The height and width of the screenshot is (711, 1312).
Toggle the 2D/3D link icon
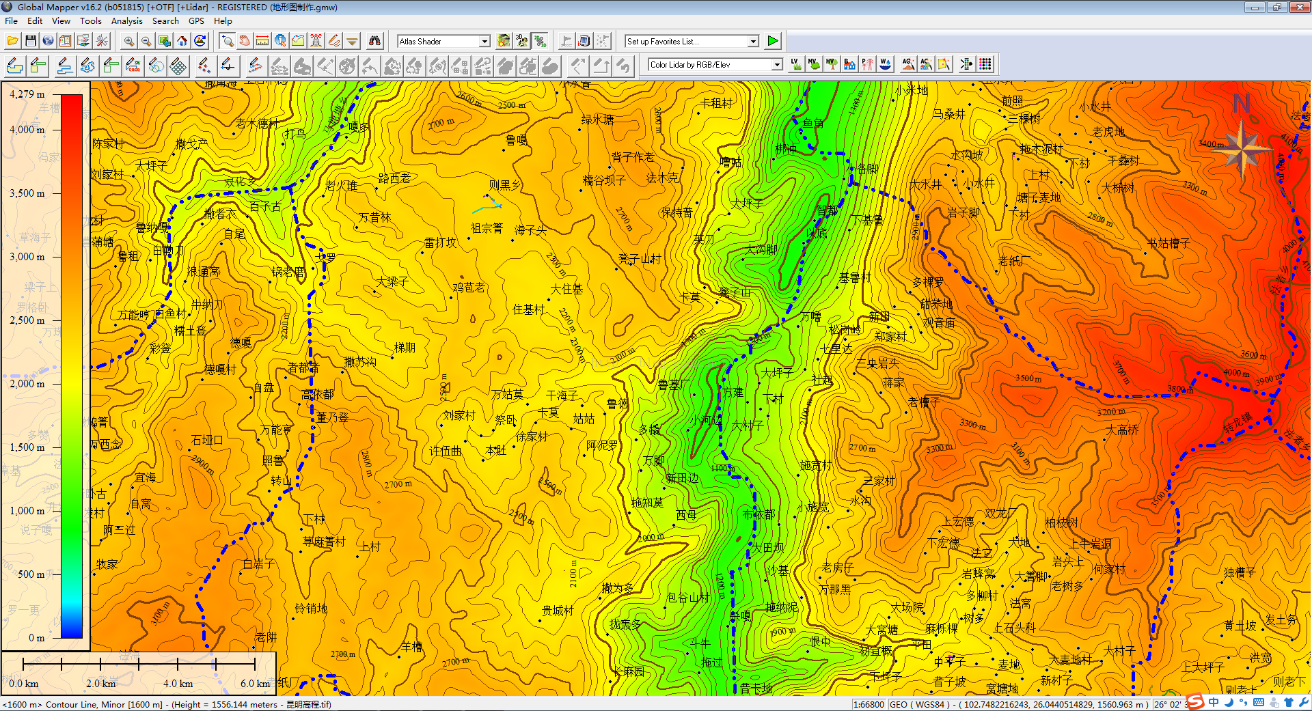pos(540,41)
